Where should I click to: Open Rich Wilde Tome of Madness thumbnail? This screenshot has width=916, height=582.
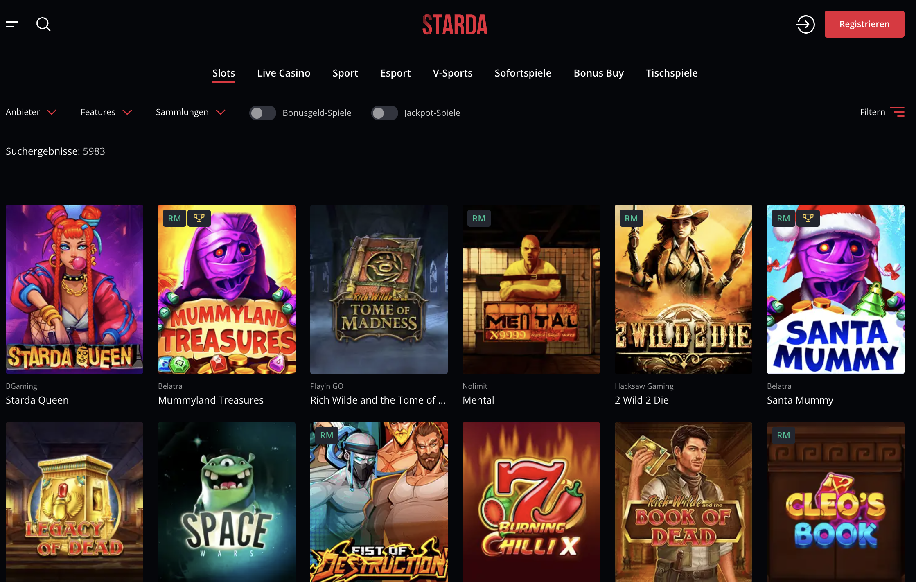[x=379, y=289]
